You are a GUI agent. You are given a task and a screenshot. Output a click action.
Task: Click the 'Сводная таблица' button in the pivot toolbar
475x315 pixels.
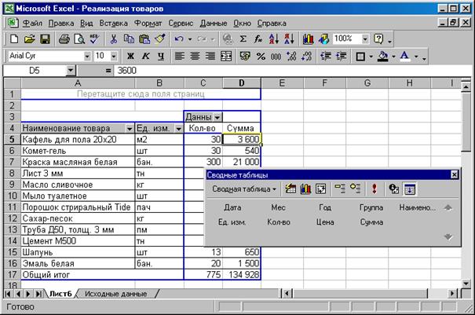click(243, 189)
